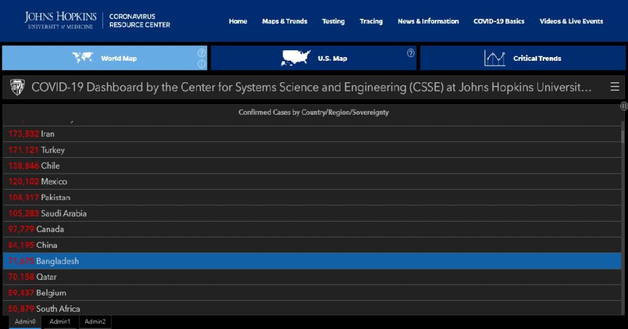Click the U.S. map silhouette icon

[296, 58]
